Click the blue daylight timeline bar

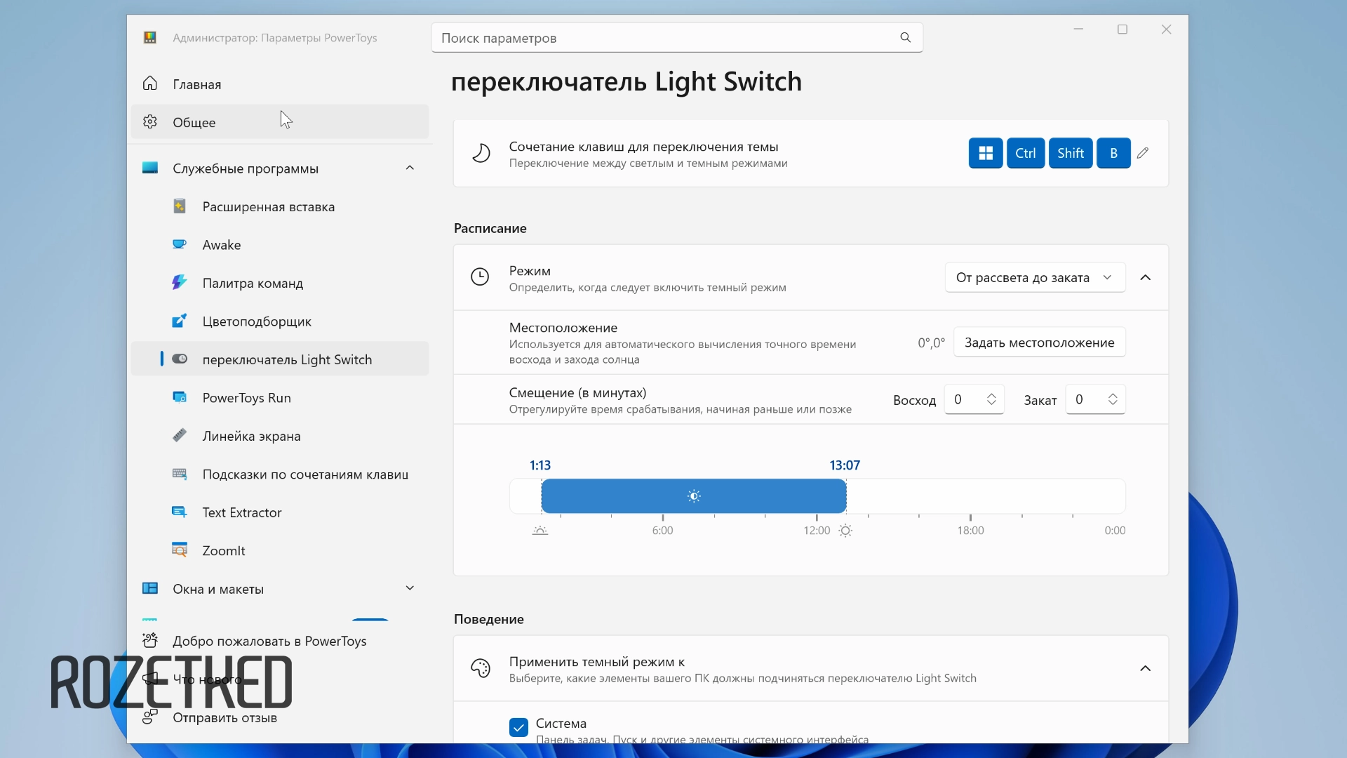pos(693,496)
